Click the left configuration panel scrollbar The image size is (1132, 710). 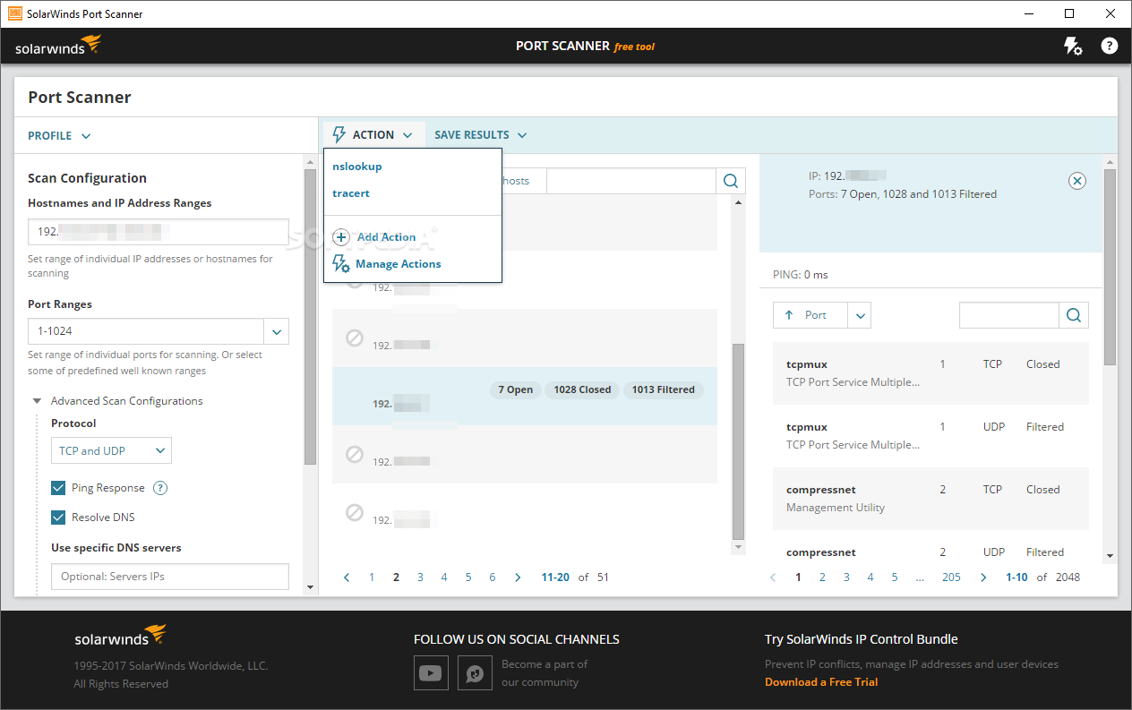click(x=310, y=317)
